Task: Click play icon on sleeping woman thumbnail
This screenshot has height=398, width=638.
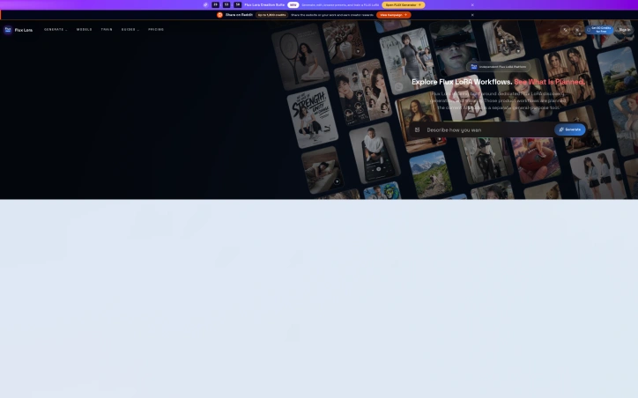Action: point(337,181)
